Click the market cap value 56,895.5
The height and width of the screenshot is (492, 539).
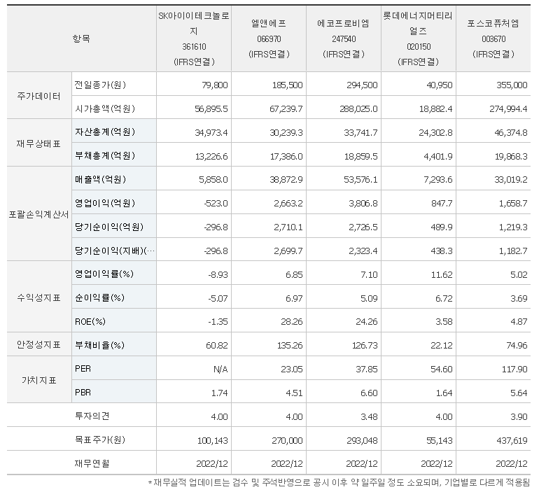click(x=211, y=109)
